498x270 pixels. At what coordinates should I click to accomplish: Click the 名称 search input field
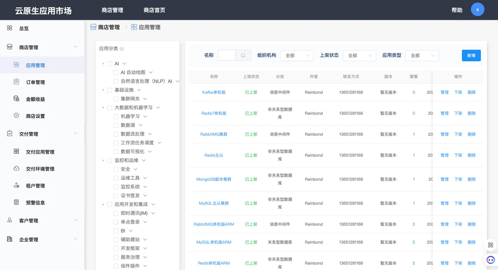click(226, 56)
